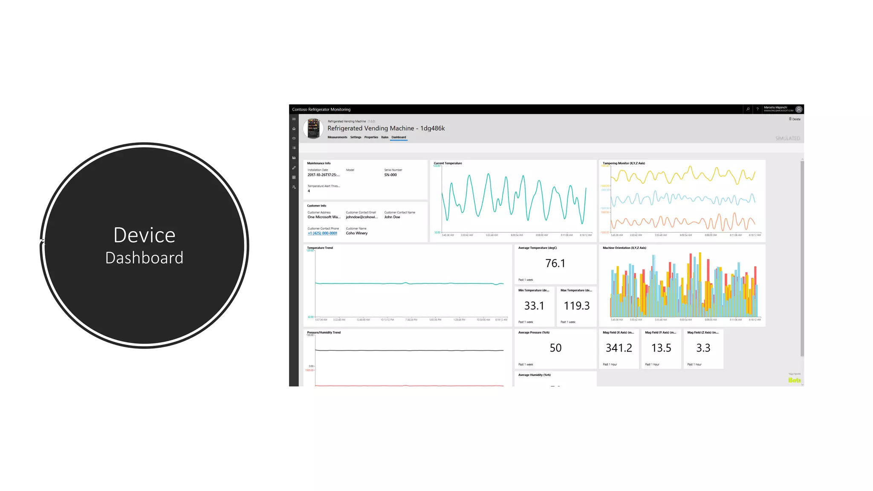Click the vending machine device thumbnail

pos(313,128)
